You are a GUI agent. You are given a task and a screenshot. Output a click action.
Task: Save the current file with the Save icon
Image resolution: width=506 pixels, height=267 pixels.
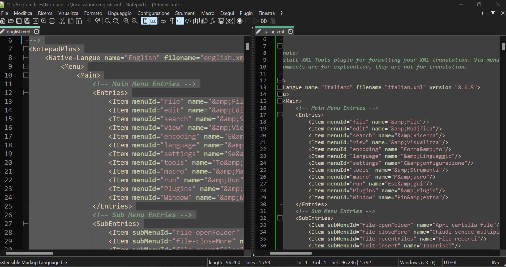pyautogui.click(x=19, y=21)
